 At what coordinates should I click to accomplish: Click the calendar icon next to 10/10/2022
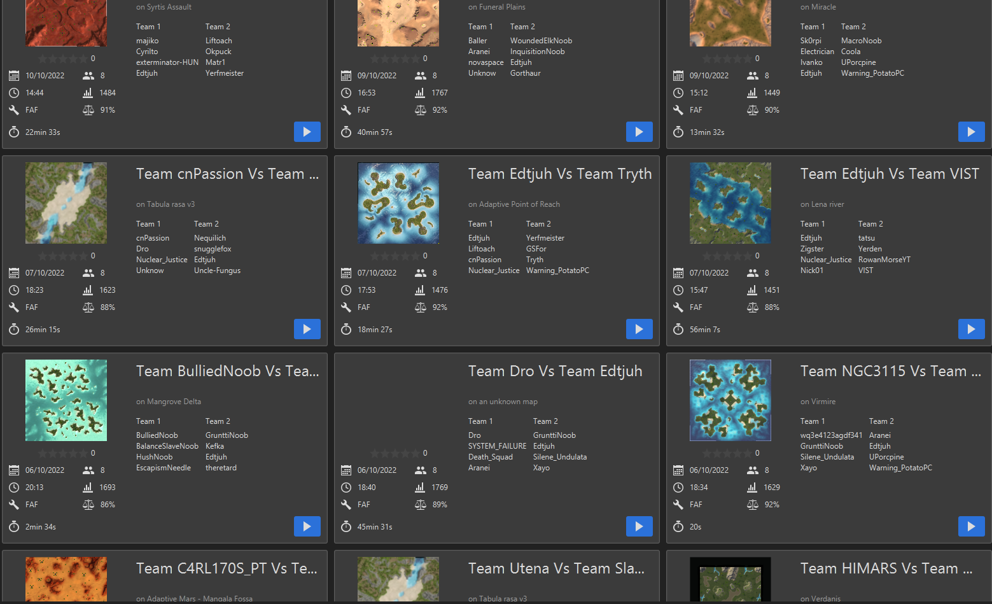(14, 76)
